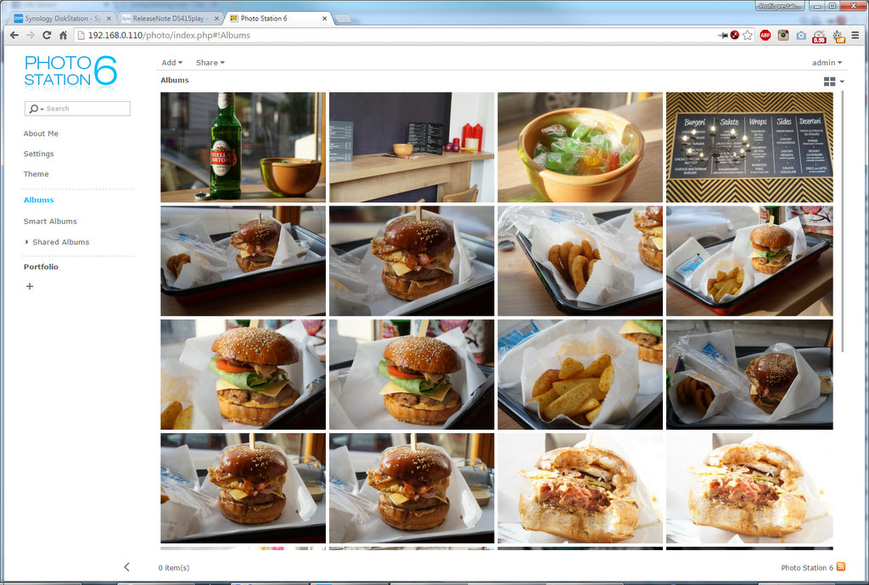Switch to the ReleaseNote DS415play tab
This screenshot has height=585, width=869.
coord(166,19)
